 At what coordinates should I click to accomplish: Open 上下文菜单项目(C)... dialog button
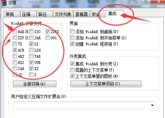click(106, 84)
